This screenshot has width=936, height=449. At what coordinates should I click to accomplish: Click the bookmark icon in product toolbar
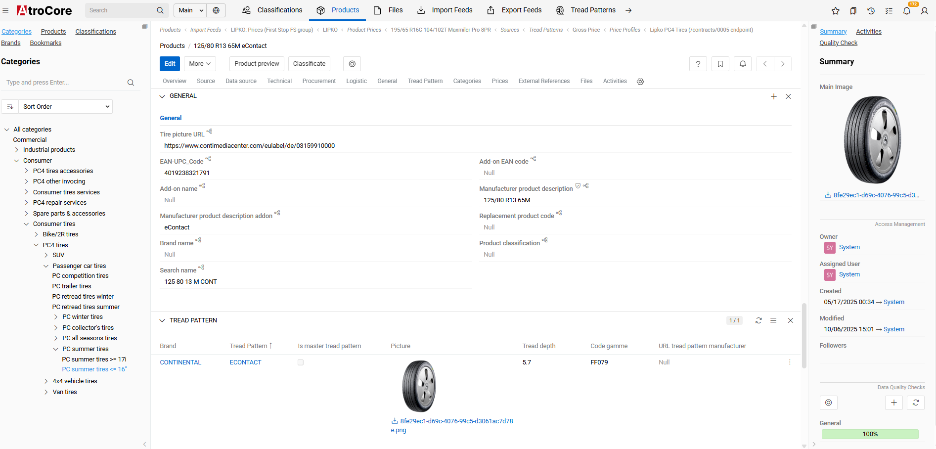(720, 64)
